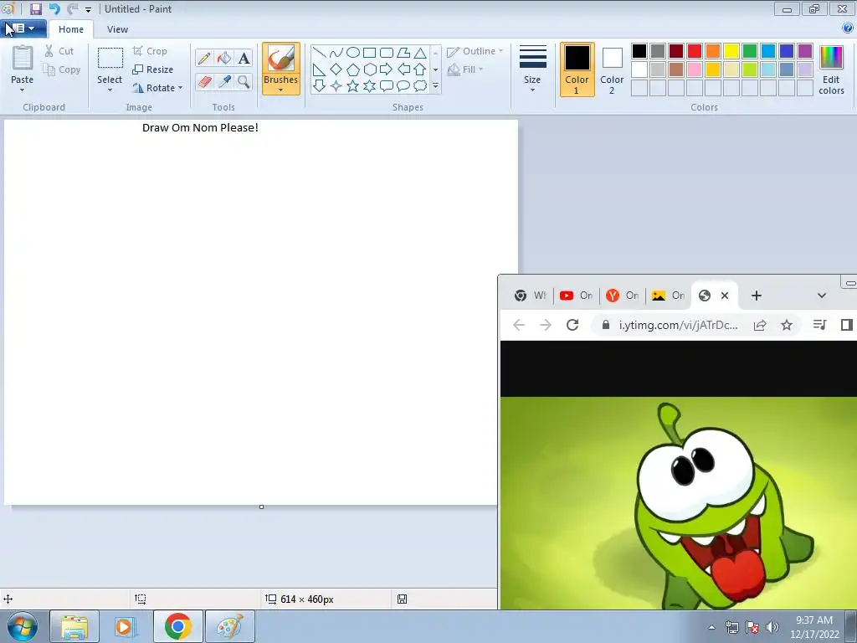Open Chrome's side panel icon
This screenshot has height=643, width=857.
pyautogui.click(x=847, y=325)
